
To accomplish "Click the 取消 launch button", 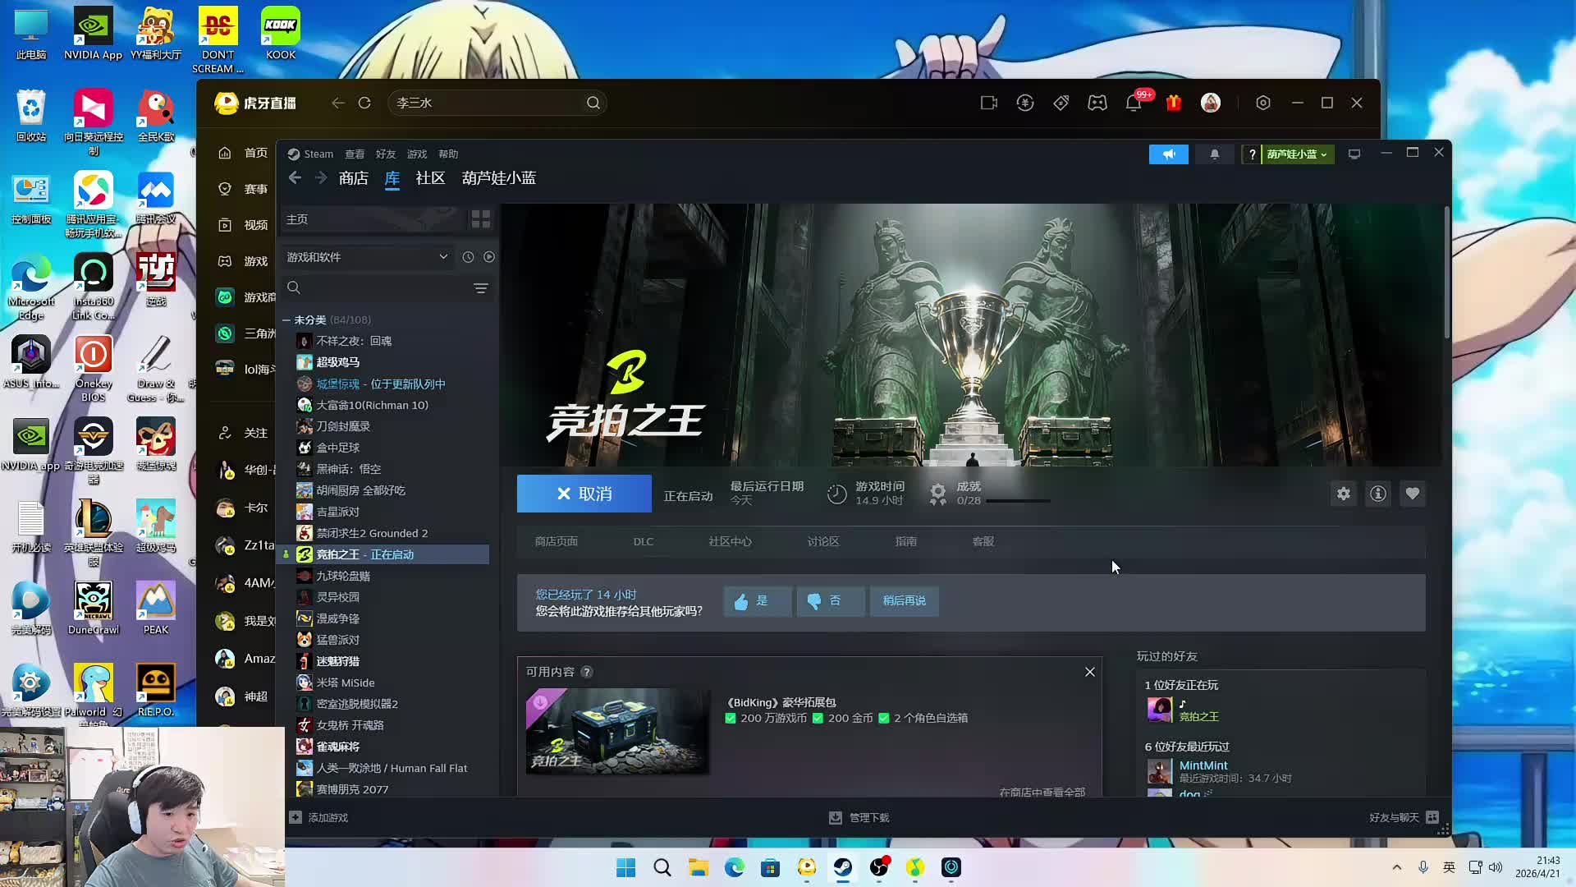I will click(x=584, y=494).
